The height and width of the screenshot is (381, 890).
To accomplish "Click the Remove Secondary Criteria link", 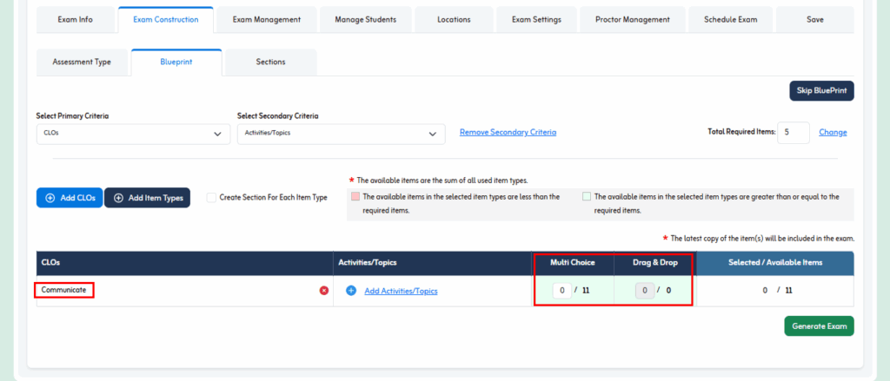I will (x=508, y=132).
